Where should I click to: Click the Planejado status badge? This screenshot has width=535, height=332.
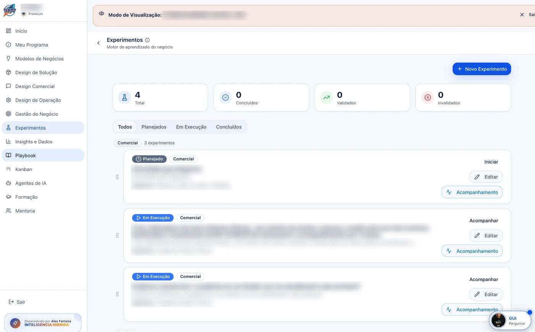[x=149, y=159]
